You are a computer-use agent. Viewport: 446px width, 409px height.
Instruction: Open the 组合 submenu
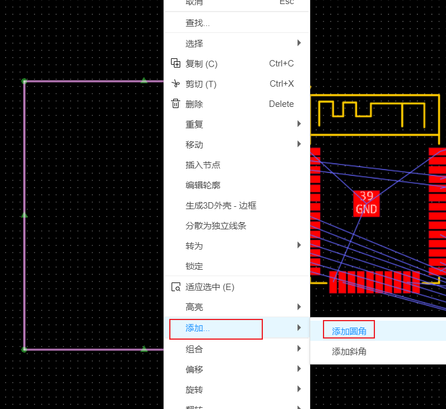click(237, 349)
